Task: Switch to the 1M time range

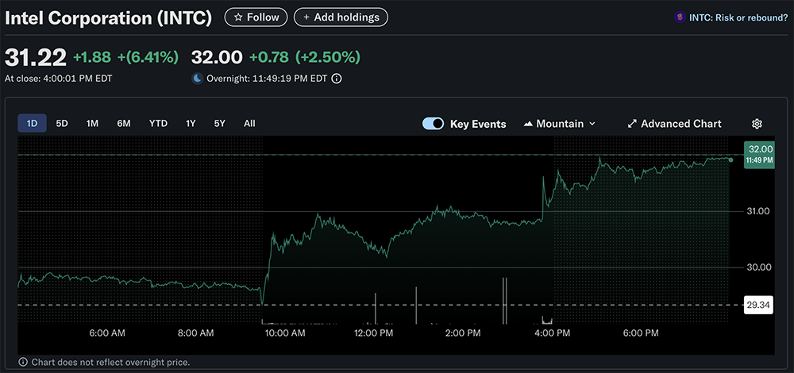Action: pos(93,123)
